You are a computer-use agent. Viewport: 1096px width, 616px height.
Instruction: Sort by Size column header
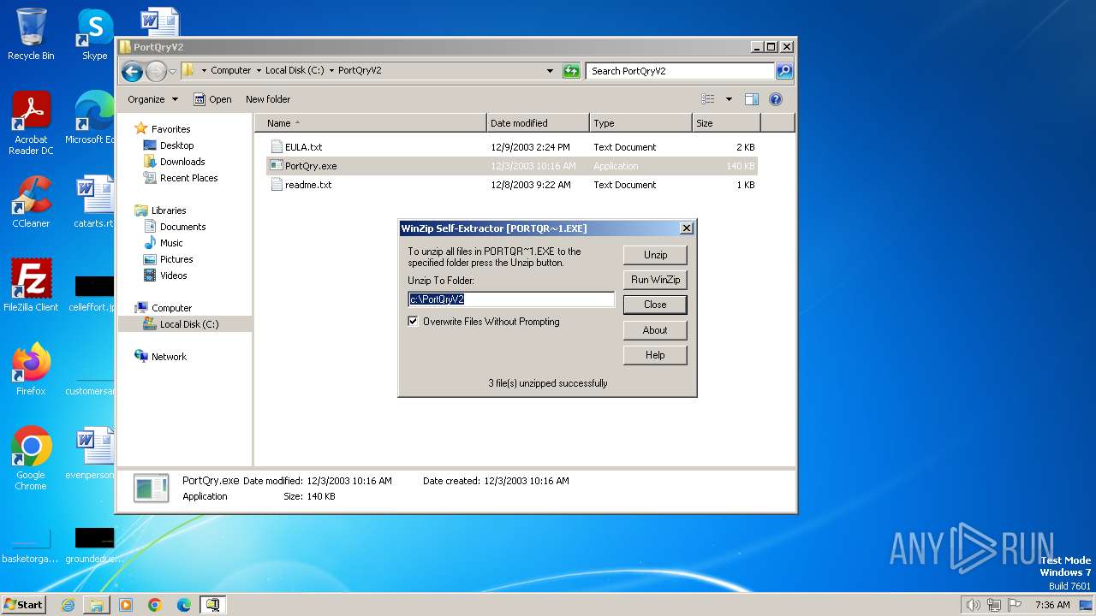click(x=726, y=123)
